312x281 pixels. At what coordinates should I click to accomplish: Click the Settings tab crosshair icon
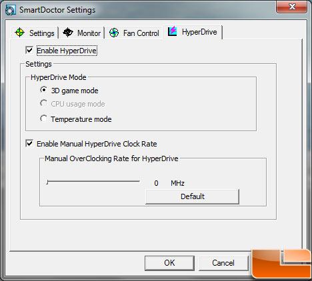19,33
